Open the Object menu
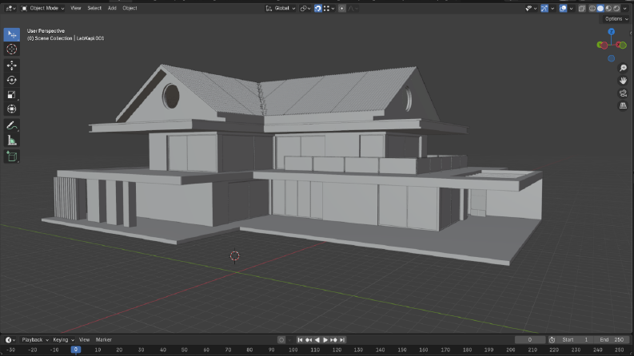This screenshot has height=356, width=634. coord(130,8)
